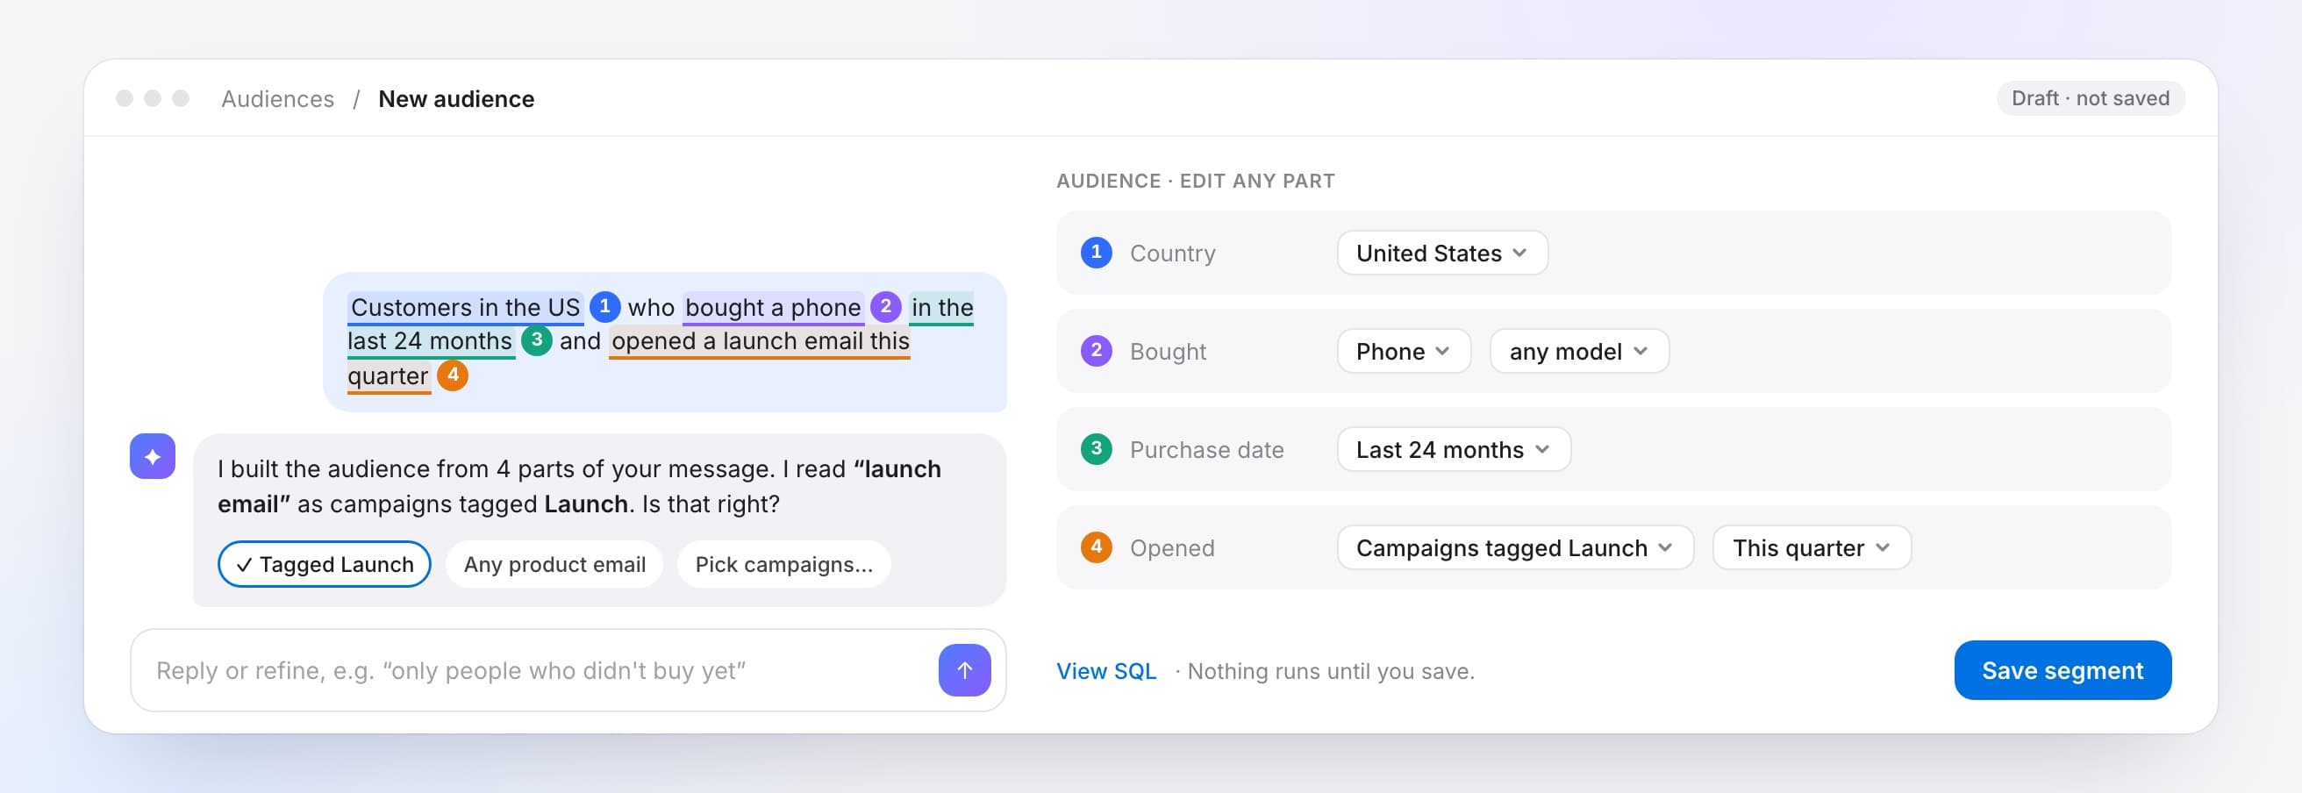The width and height of the screenshot is (2302, 793).
Task: Click the blue badge 1 in the message
Action: [x=605, y=307]
